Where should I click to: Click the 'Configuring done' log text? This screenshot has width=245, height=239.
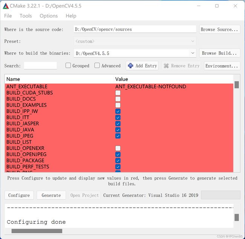click(36, 222)
